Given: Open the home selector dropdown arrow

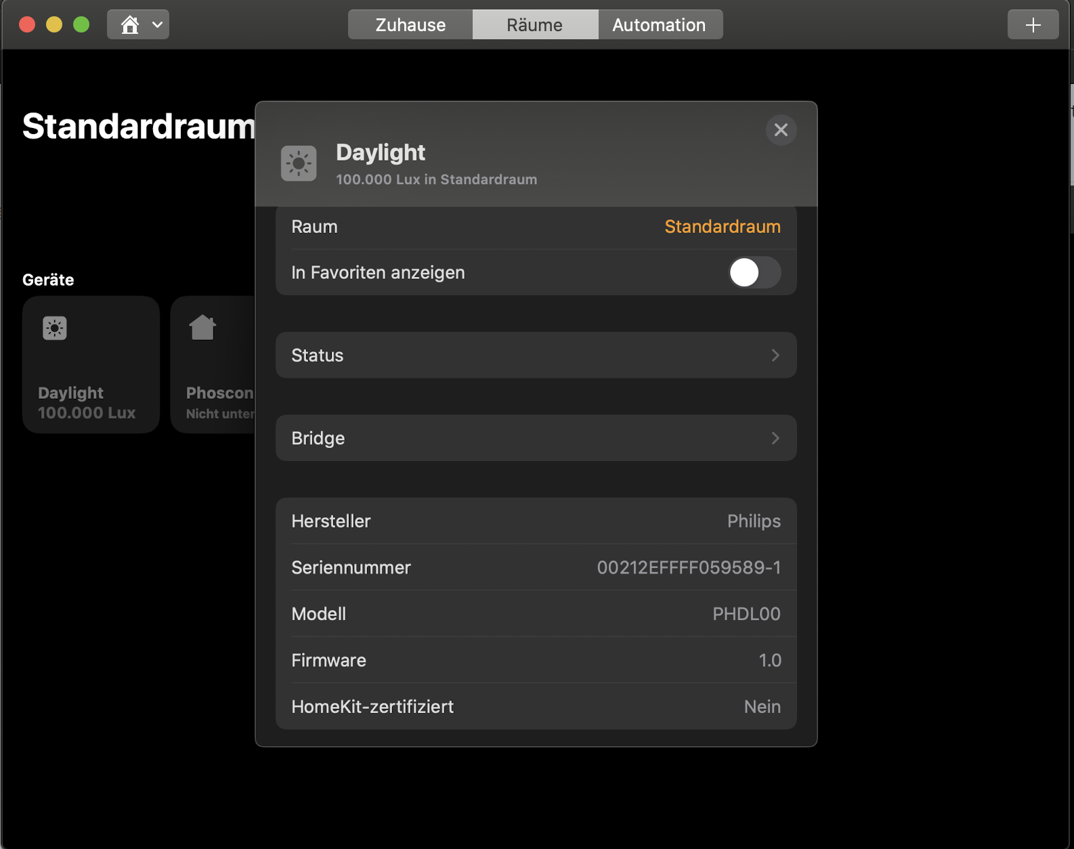Looking at the screenshot, I should [157, 25].
